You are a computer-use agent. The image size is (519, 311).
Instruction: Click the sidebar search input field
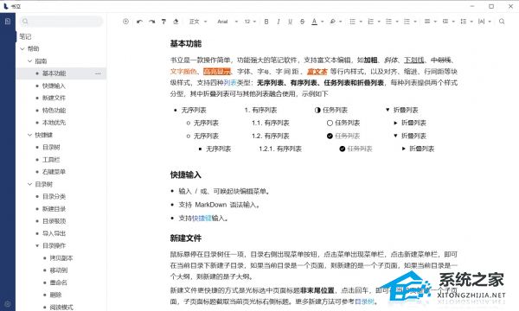61,22
